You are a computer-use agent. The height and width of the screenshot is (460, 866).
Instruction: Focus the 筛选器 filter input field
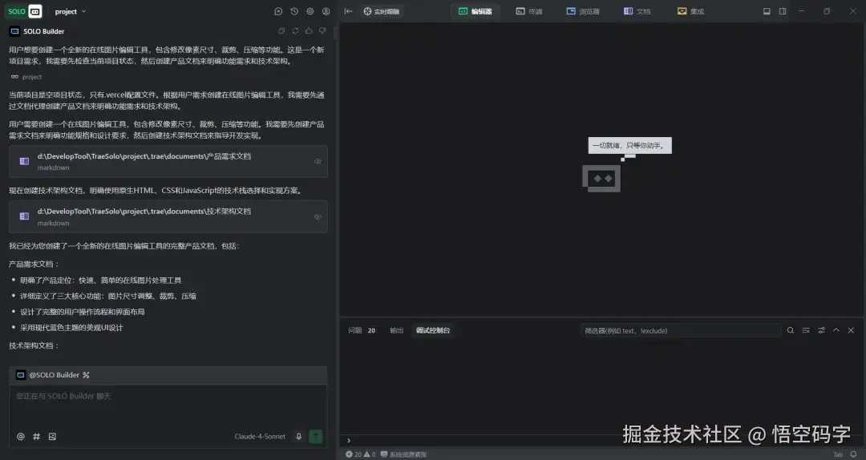point(681,330)
